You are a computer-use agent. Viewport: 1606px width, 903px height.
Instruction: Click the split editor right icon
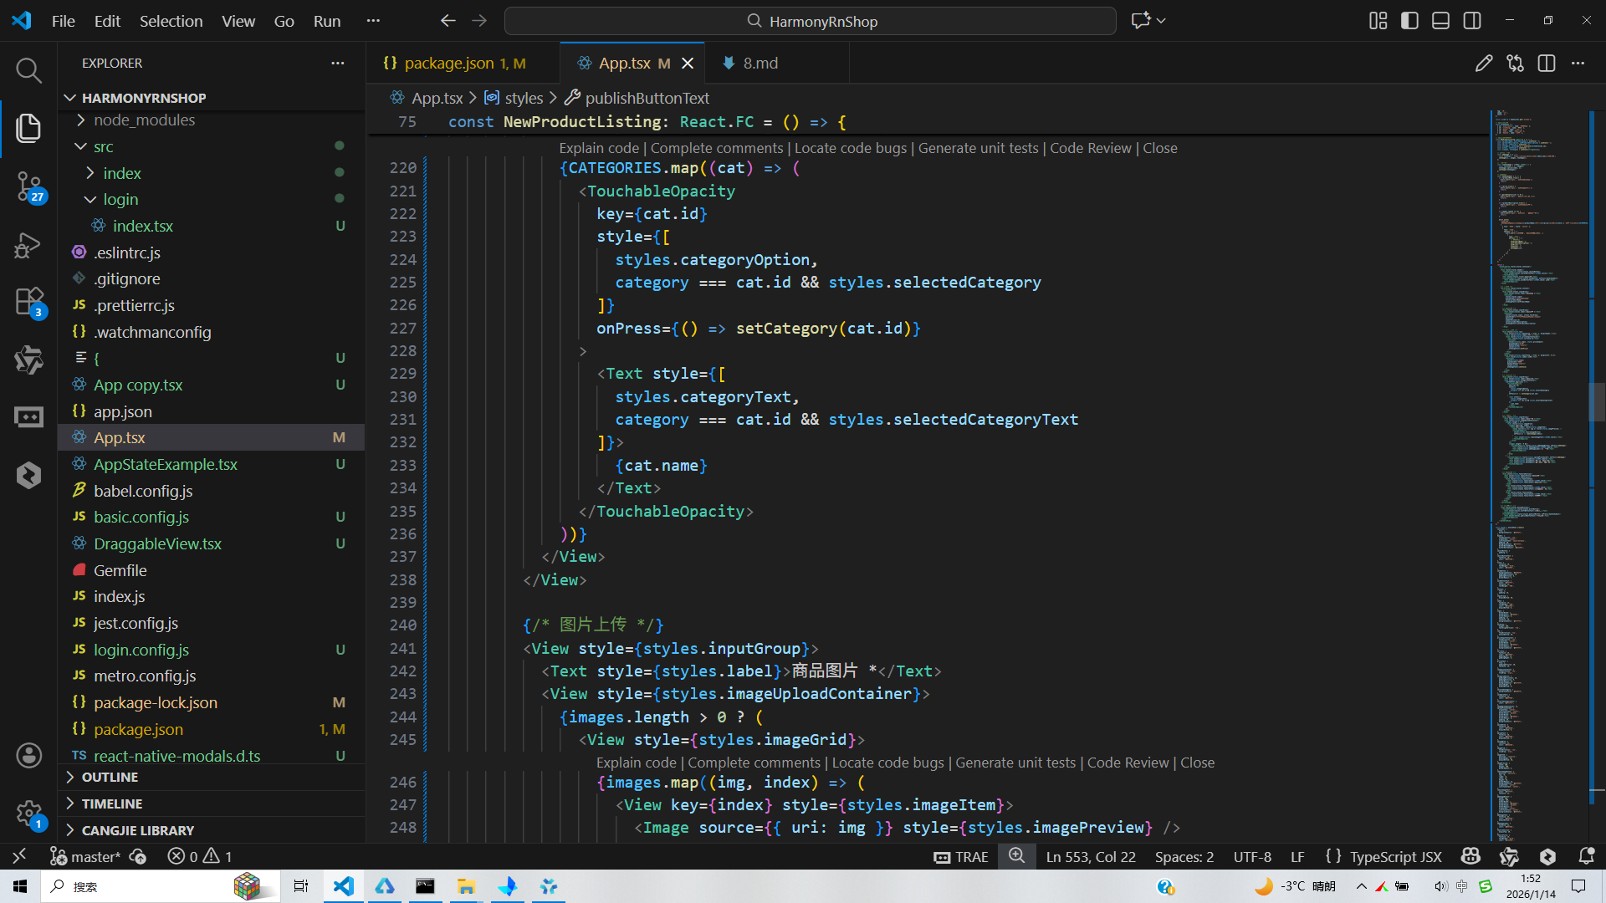(1546, 64)
